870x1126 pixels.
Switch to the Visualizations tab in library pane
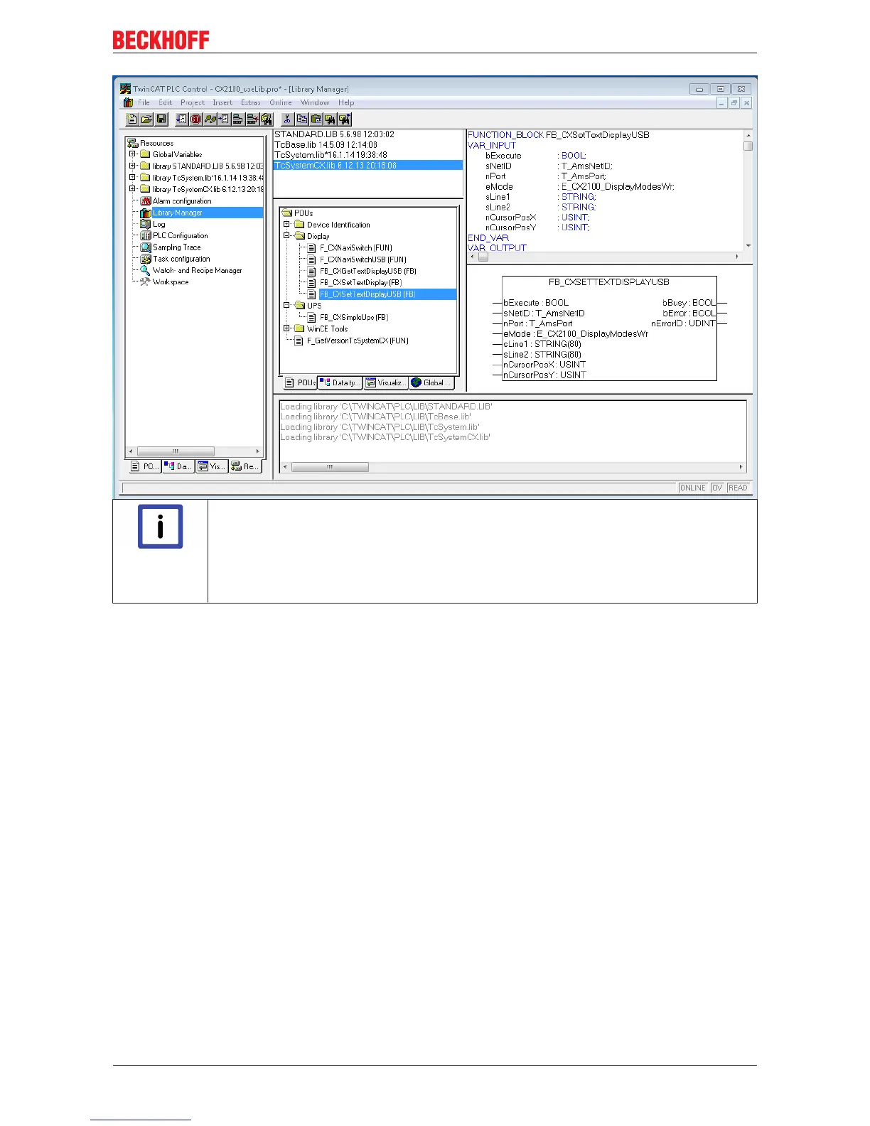click(386, 383)
